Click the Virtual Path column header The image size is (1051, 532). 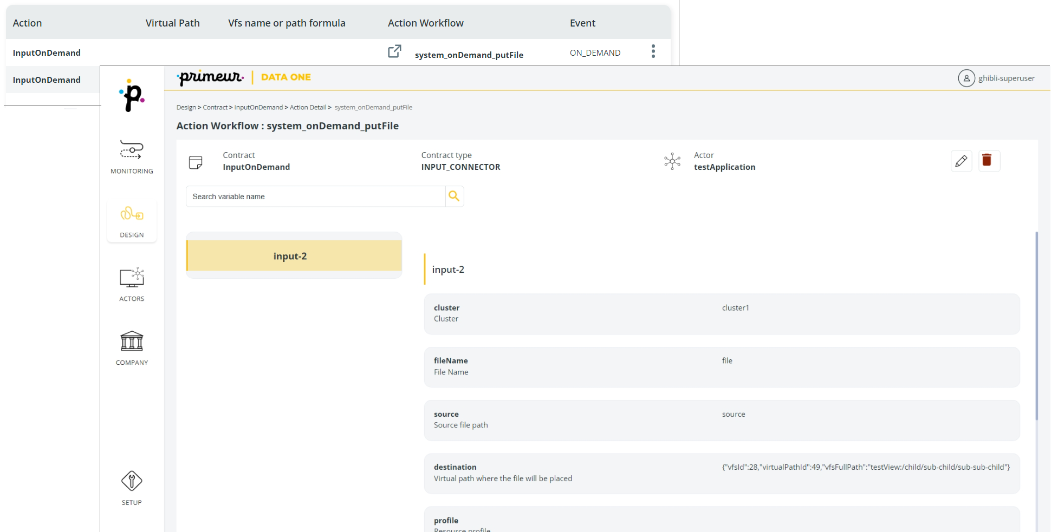click(x=172, y=23)
